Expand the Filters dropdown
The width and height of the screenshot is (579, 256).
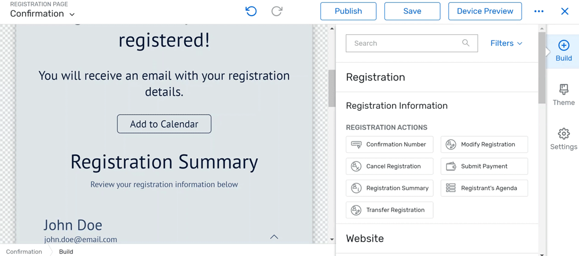(x=506, y=43)
